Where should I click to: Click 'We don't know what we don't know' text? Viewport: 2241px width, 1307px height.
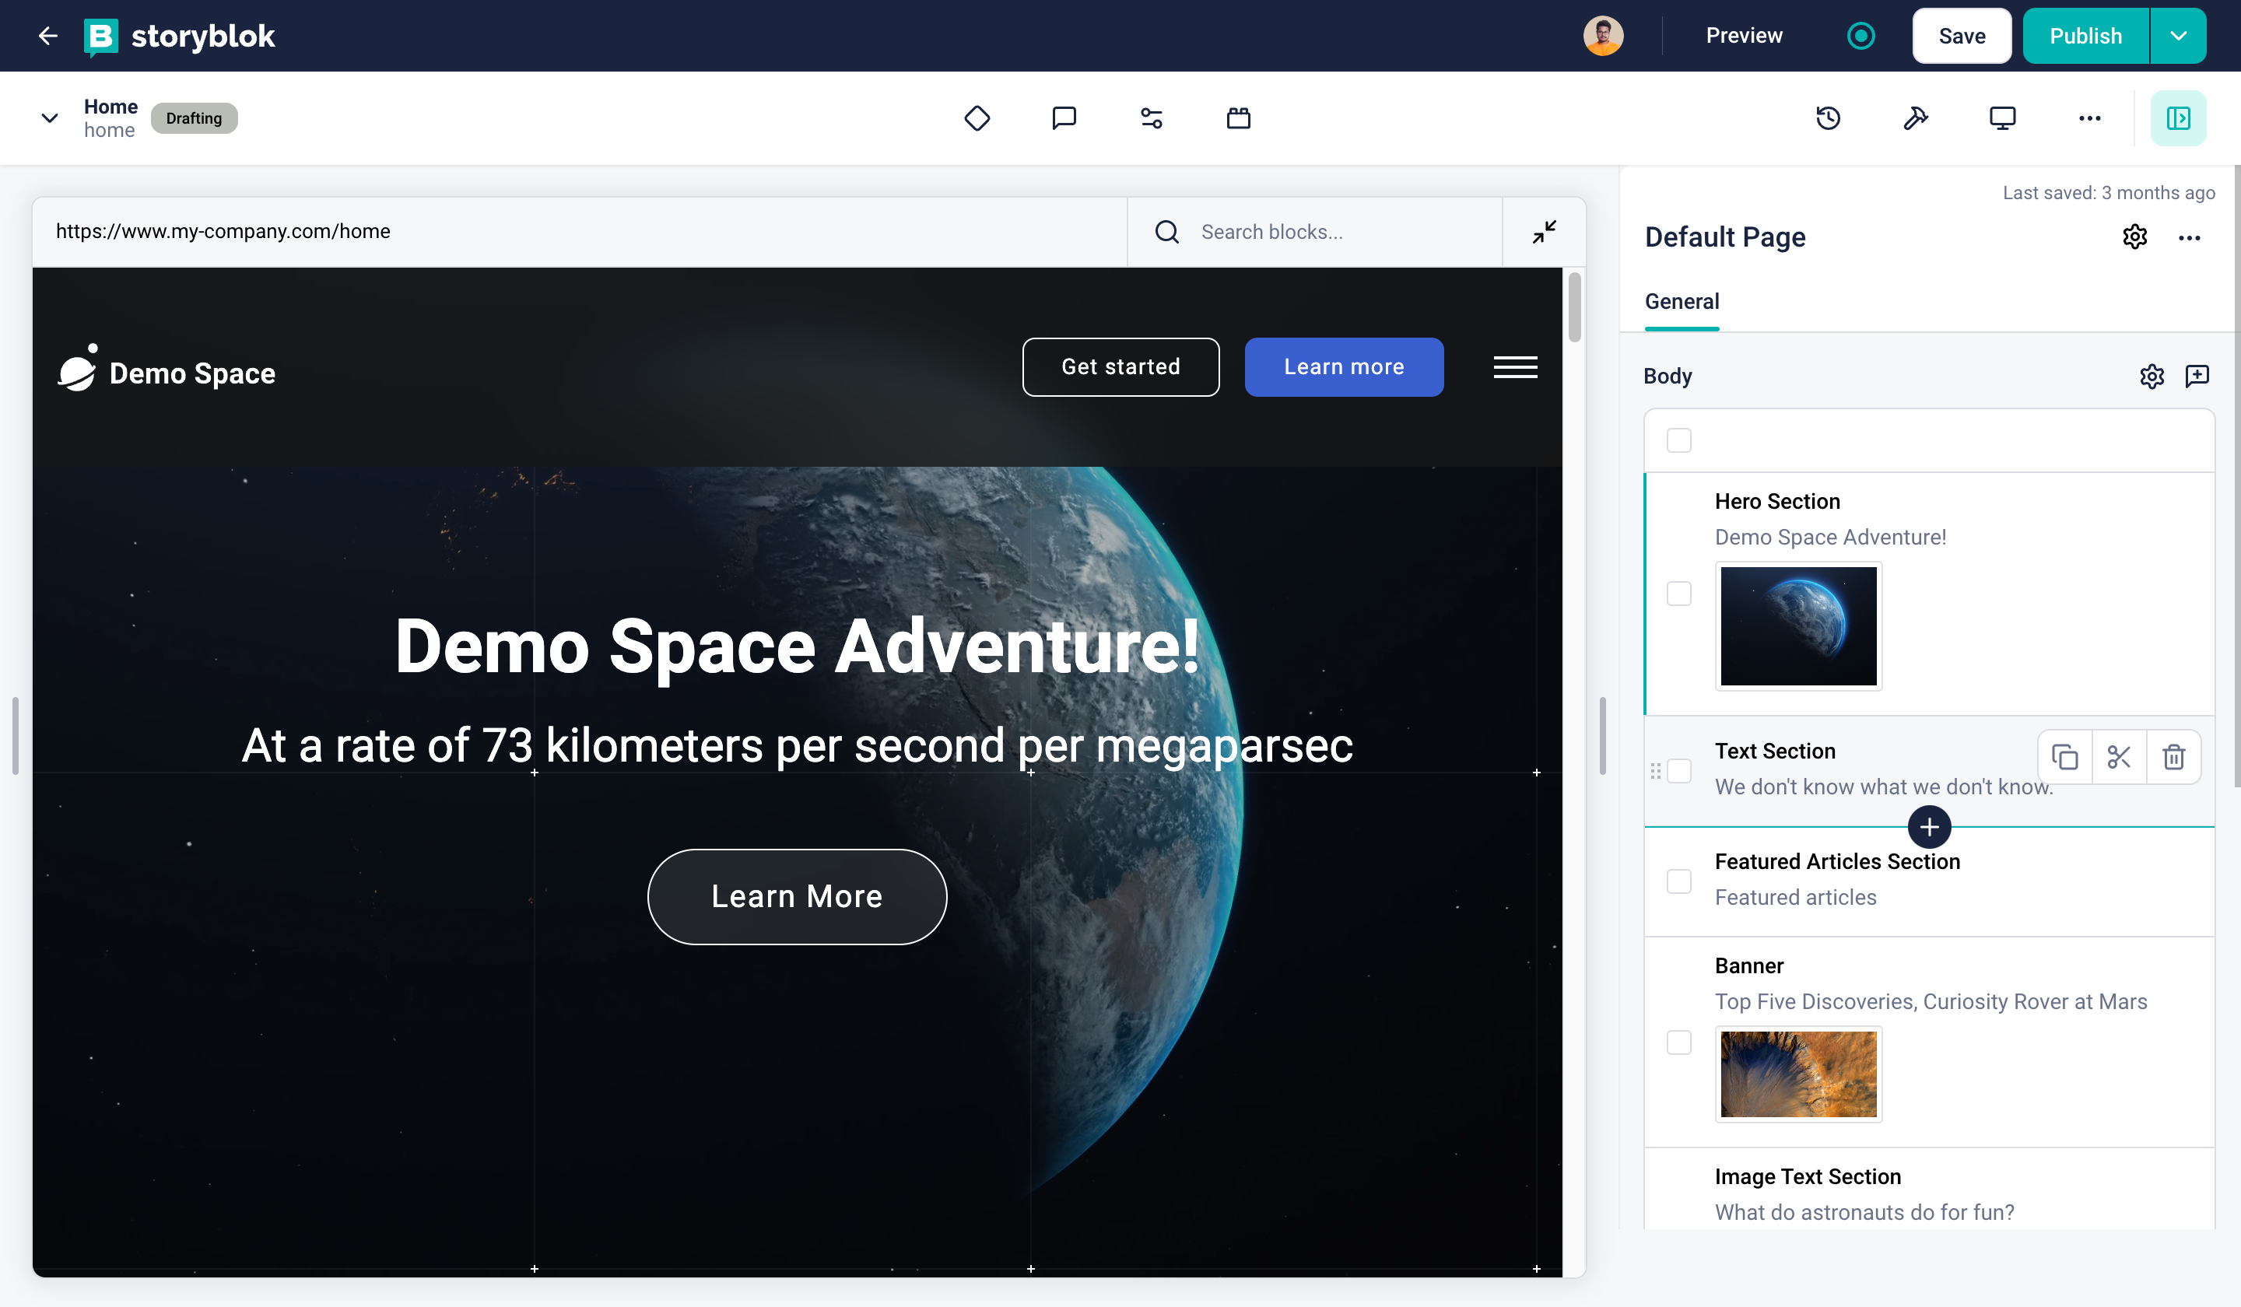tap(1884, 787)
